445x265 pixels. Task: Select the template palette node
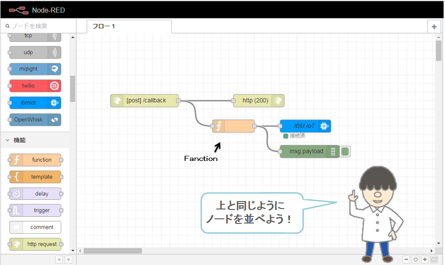click(x=35, y=177)
